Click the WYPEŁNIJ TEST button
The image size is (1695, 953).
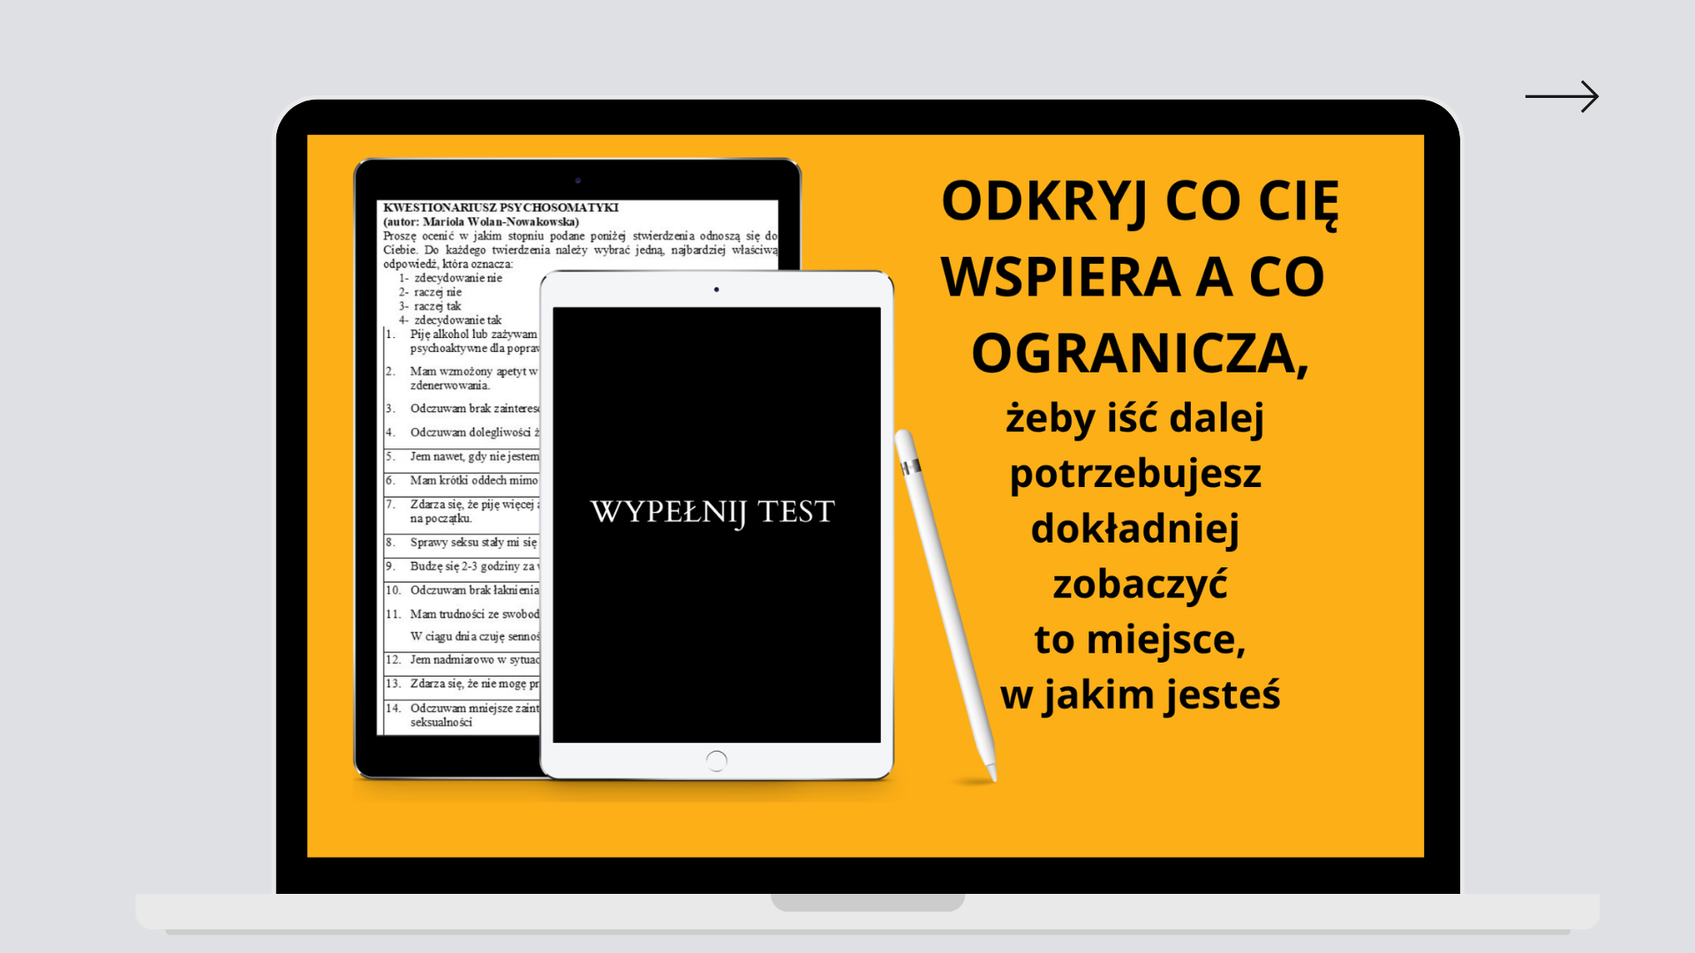tap(712, 512)
